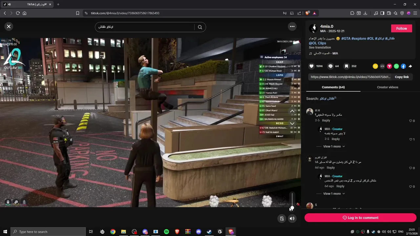The height and width of the screenshot is (236, 420).
Task: Open the #explore hashtag
Action: 359,39
